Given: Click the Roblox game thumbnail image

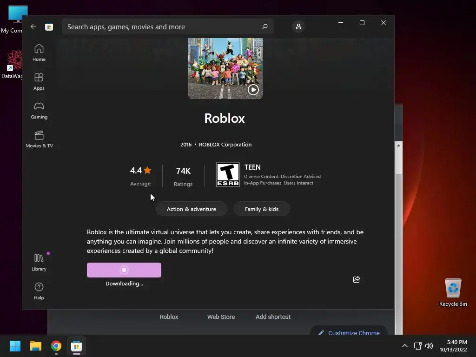Looking at the screenshot, I should click(225, 69).
